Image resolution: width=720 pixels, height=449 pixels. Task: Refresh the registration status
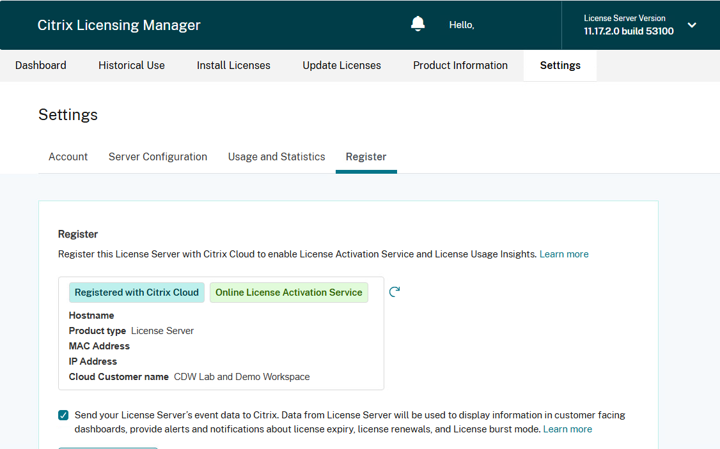395,292
